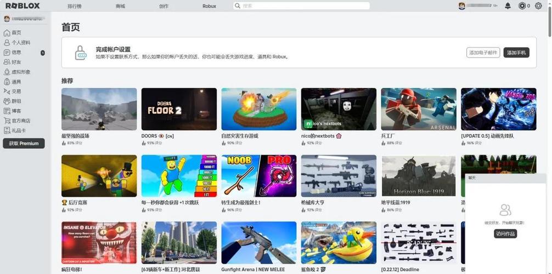The width and height of the screenshot is (552, 274).
Task: Open the DOORS Floor 2 thumbnail
Action: point(179,109)
